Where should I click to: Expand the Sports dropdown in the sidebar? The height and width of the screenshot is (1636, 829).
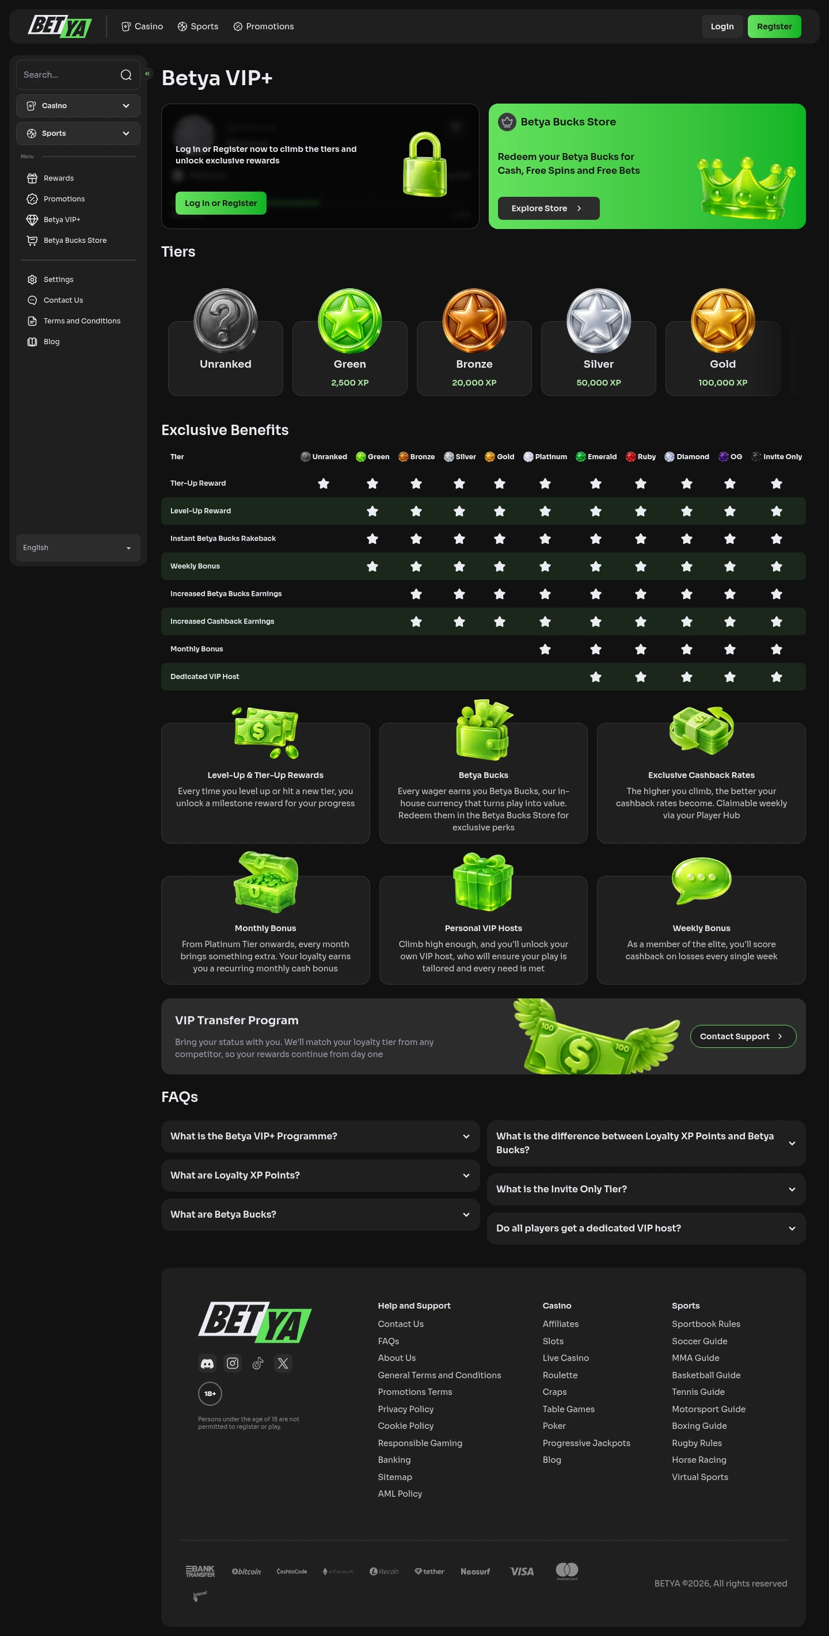click(x=78, y=134)
